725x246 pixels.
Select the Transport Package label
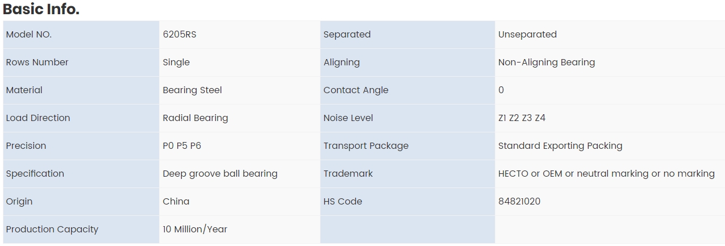click(x=366, y=146)
